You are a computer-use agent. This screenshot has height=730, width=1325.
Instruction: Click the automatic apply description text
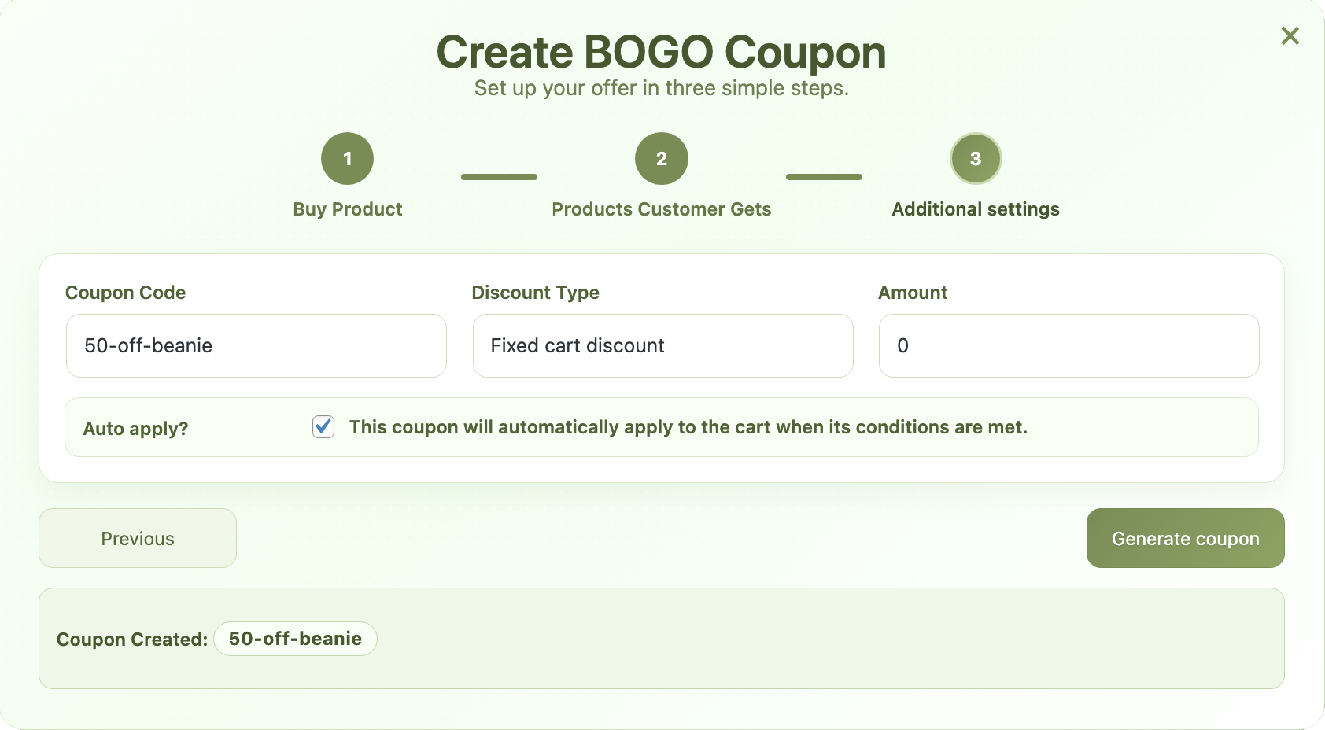pyautogui.click(x=688, y=427)
